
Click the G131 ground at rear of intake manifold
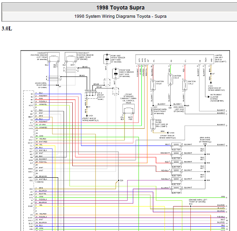[x=211, y=83]
